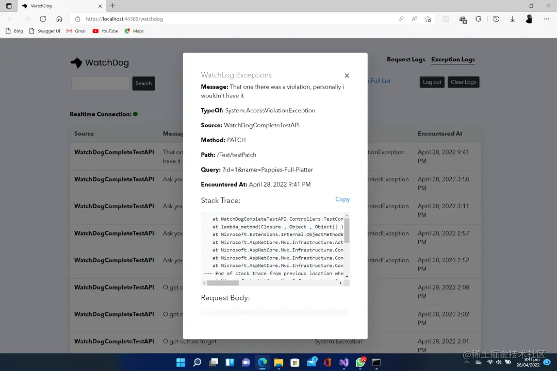Open the YouTube bookmark
This screenshot has width=557, height=371.
point(105,31)
